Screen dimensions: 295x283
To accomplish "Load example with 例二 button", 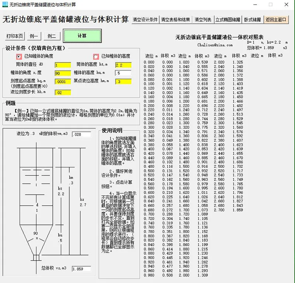I will click(x=52, y=36).
